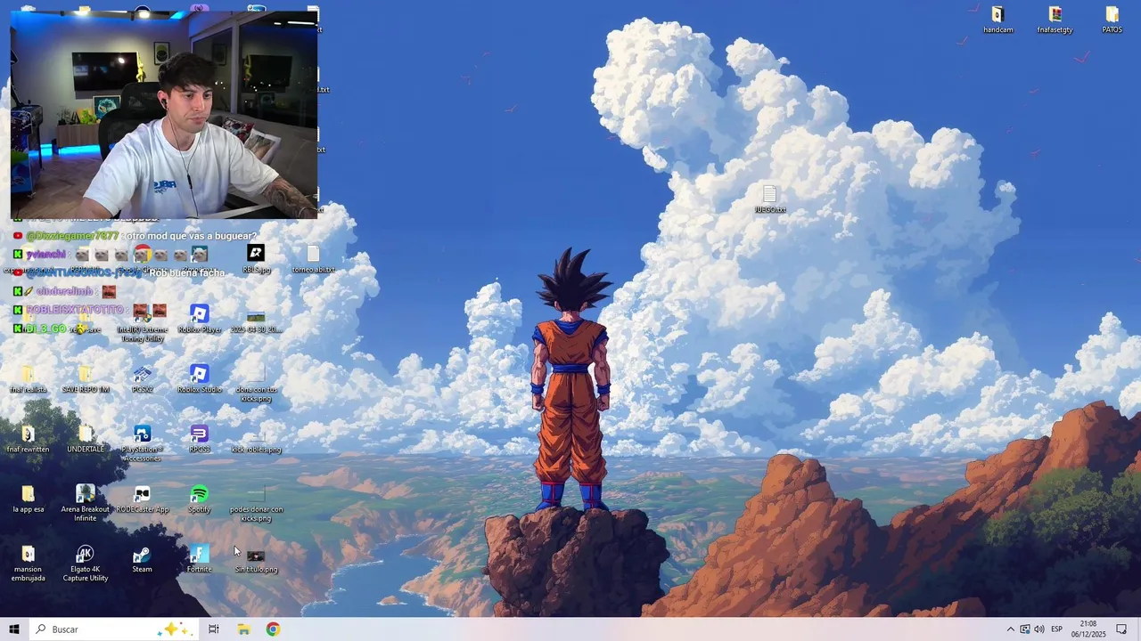Open Google Chrome from the taskbar
1141x641 pixels.
click(x=273, y=629)
